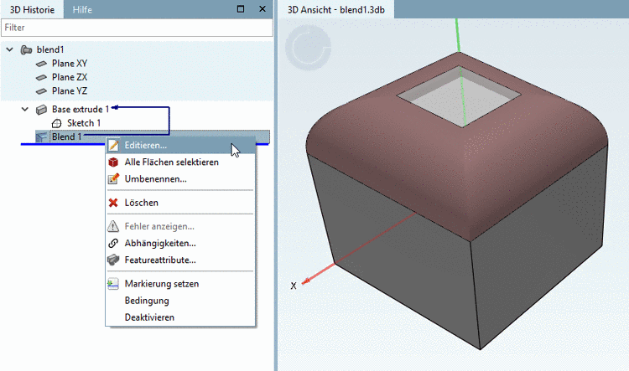Close the 3D Historie panel
Viewport: 629px width, 371px height.
pyautogui.click(x=263, y=9)
